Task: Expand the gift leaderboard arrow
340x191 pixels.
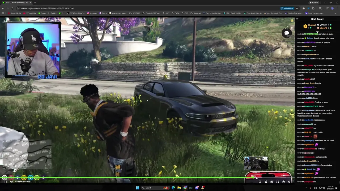Action: coord(317,31)
